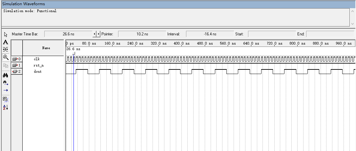Activate the Zoom magnifier tool
The height and width of the screenshot is (151, 356).
pos(6,57)
